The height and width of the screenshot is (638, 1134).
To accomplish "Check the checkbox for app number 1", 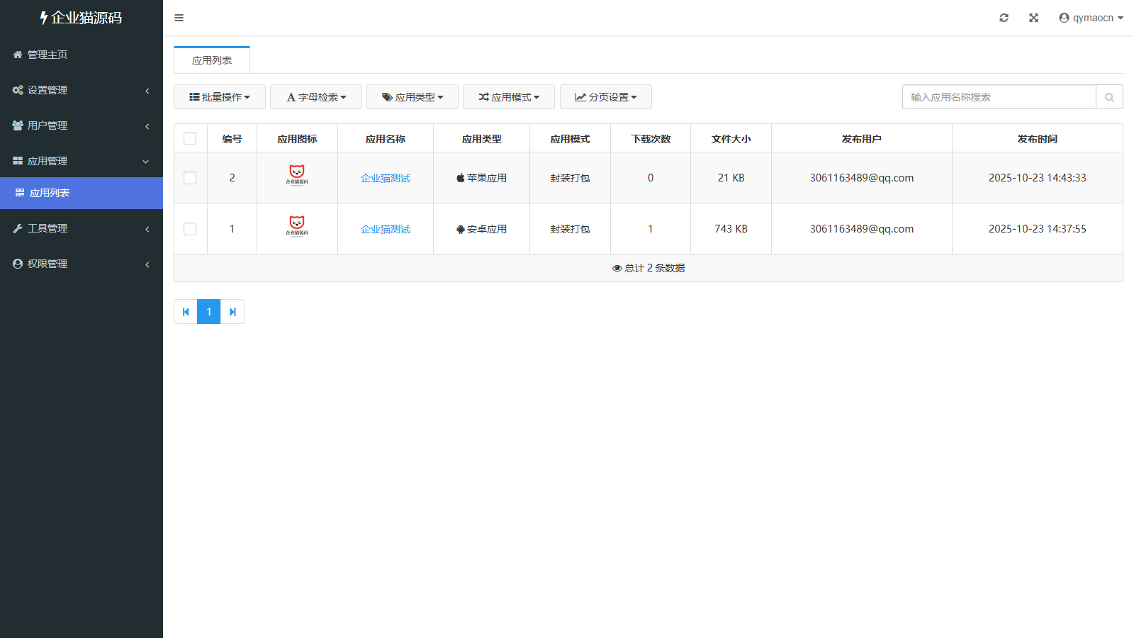I will pos(190,229).
